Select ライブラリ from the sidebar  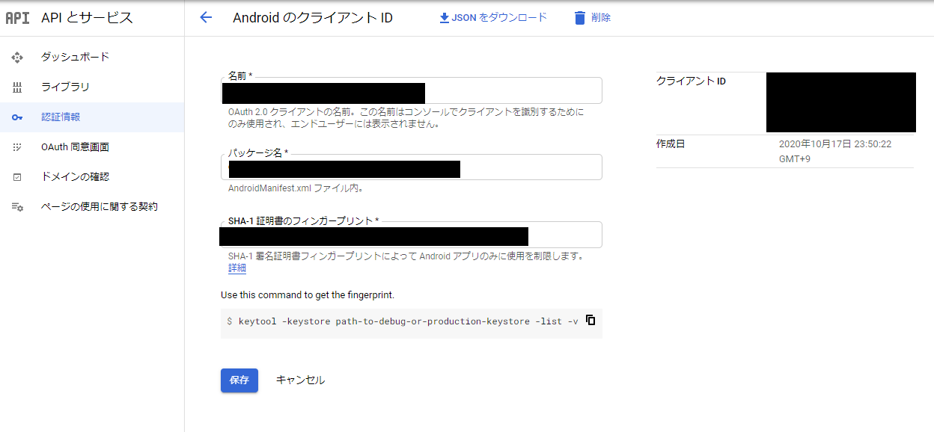65,87
